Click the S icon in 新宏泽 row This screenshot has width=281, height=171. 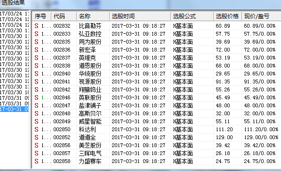pyautogui.click(x=37, y=50)
